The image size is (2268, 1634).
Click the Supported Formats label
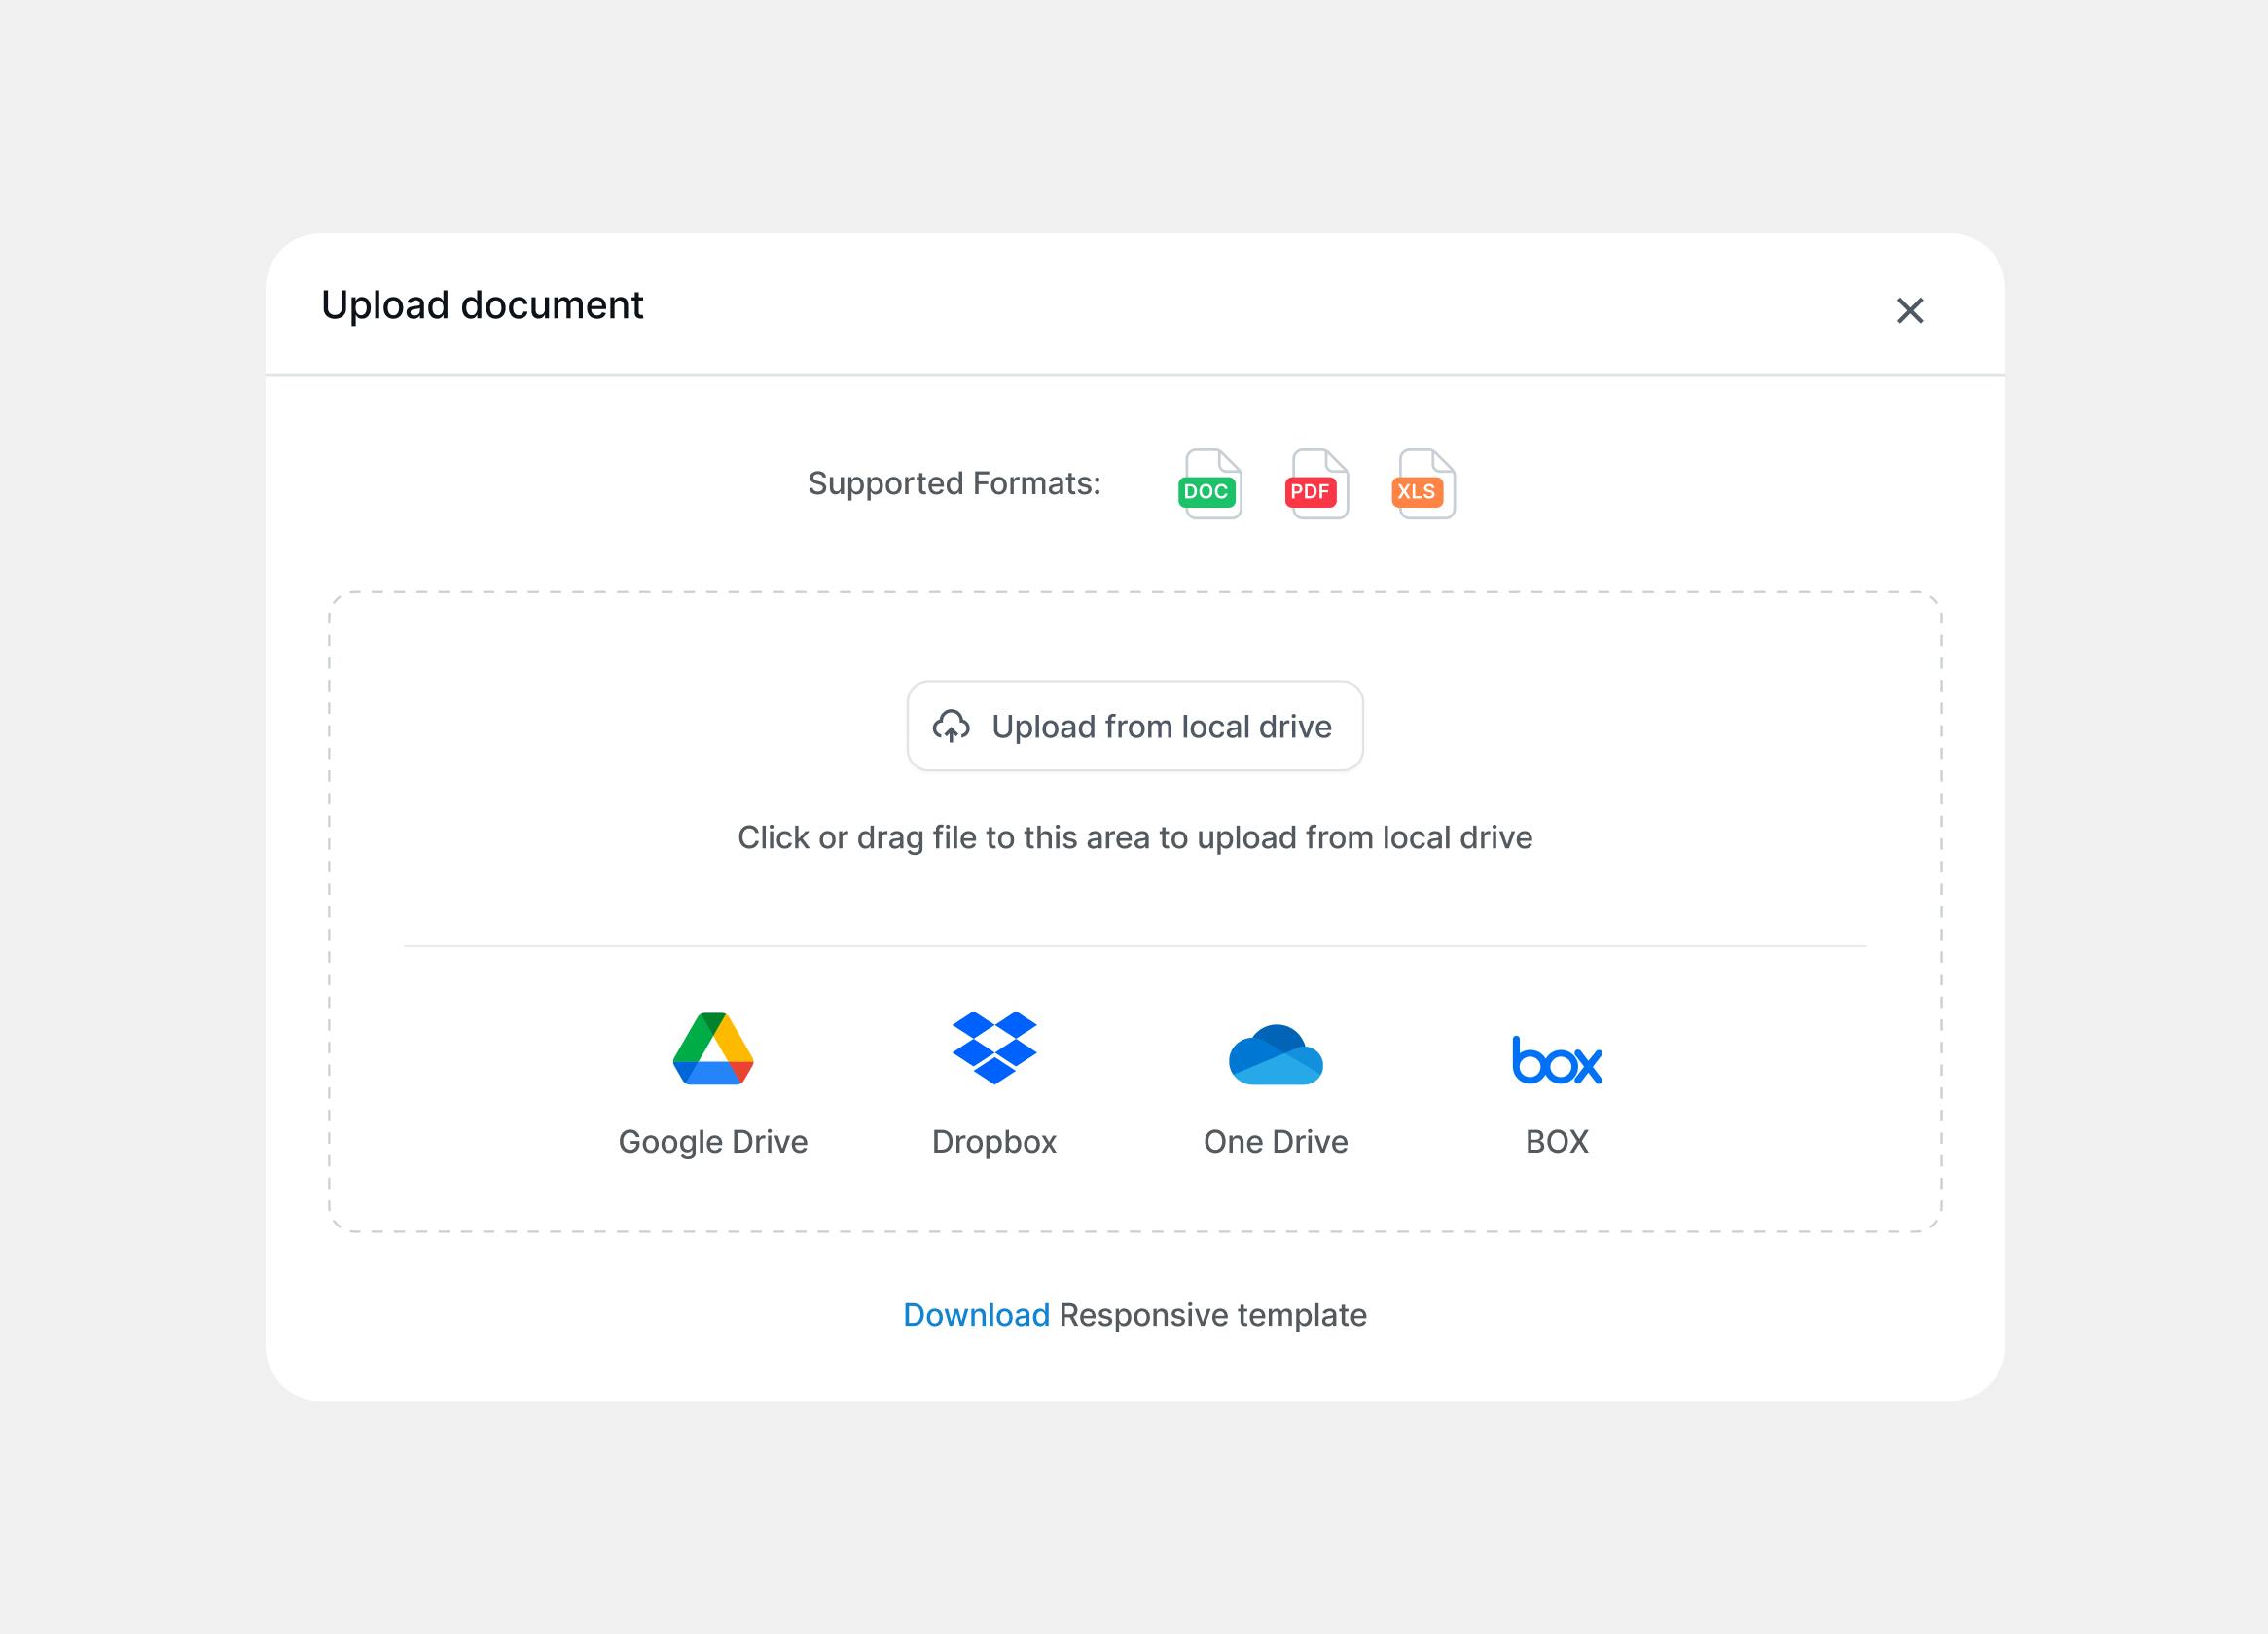(x=954, y=483)
